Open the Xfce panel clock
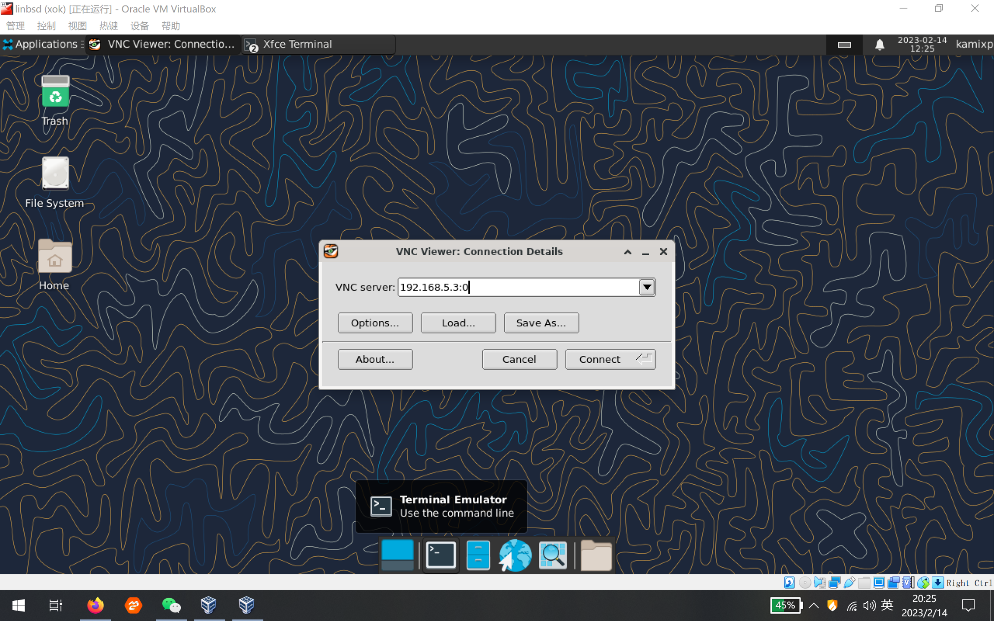This screenshot has width=994, height=621. coord(922,44)
